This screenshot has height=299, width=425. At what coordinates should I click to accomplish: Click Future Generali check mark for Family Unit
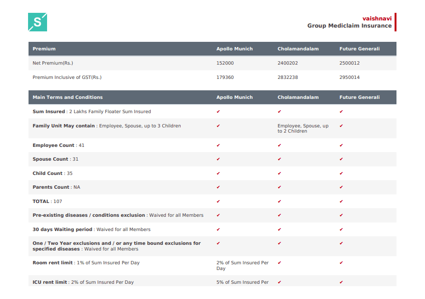(x=341, y=126)
